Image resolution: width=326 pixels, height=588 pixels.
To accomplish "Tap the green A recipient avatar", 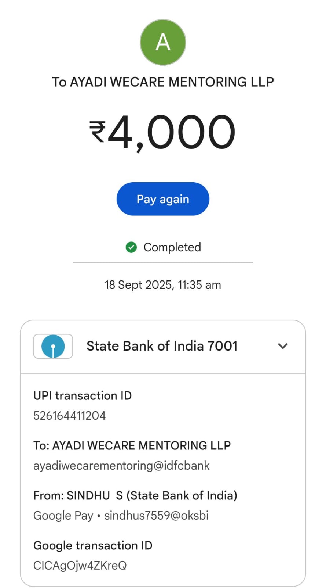I will tap(163, 42).
